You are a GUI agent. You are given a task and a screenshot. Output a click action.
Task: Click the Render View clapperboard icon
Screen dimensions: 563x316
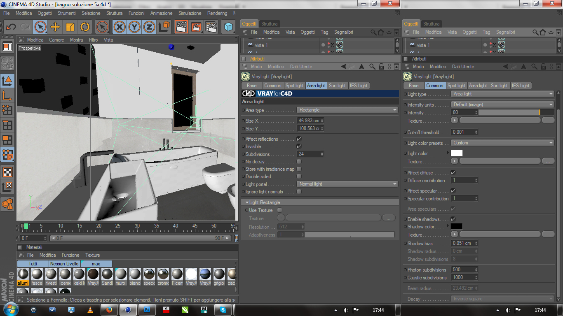[x=181, y=27]
